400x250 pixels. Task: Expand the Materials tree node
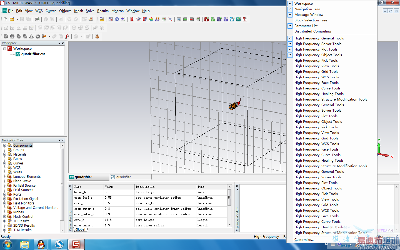coord(4,154)
